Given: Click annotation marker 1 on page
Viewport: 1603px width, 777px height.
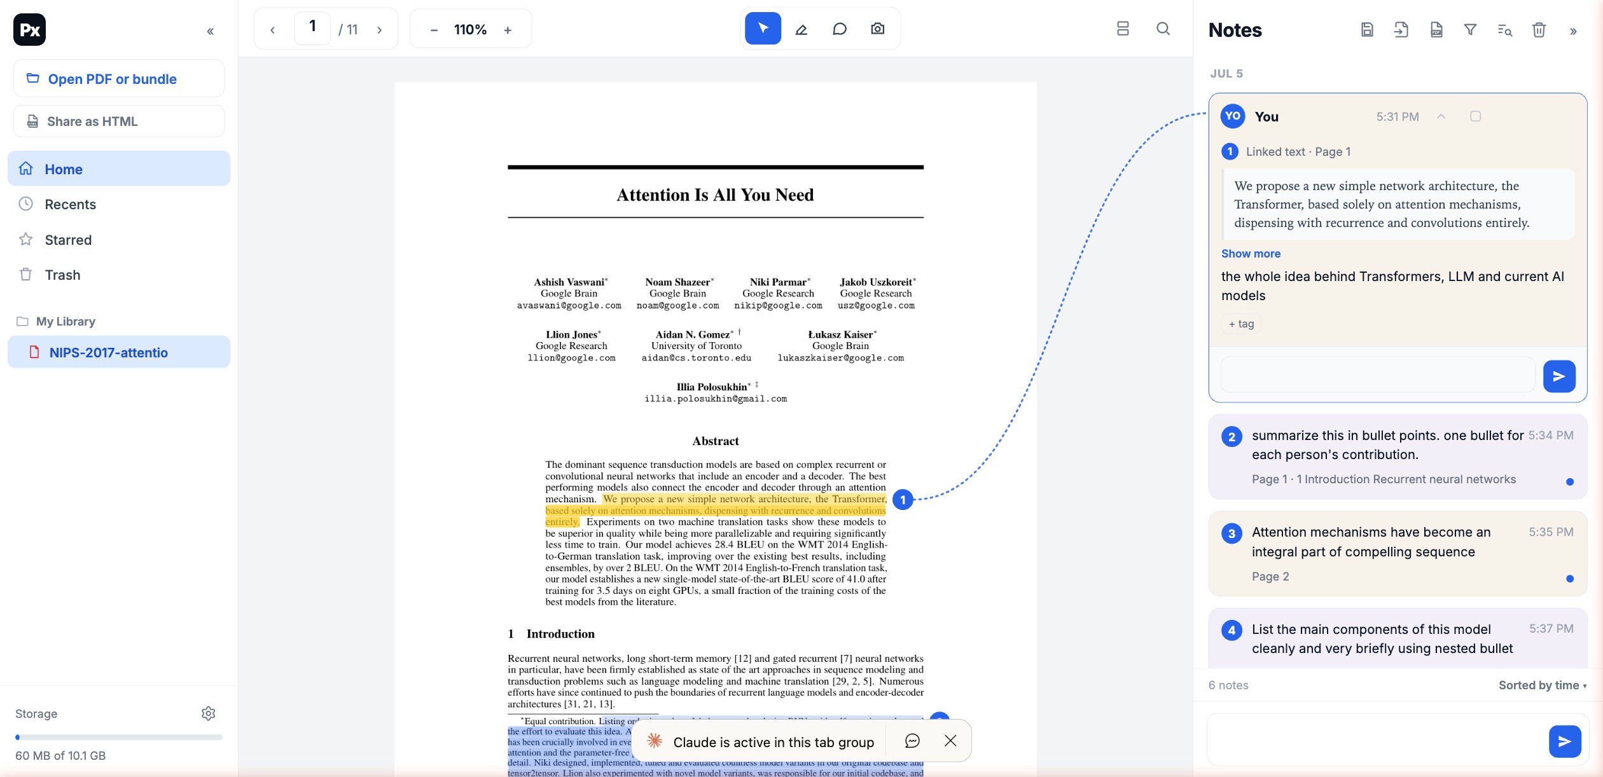Looking at the screenshot, I should pyautogui.click(x=903, y=500).
